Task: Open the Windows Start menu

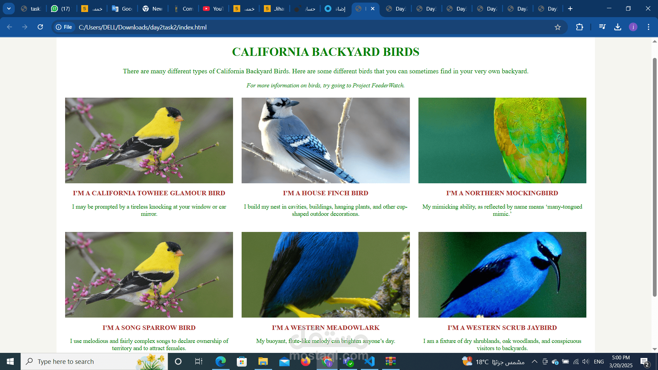Action: point(10,361)
